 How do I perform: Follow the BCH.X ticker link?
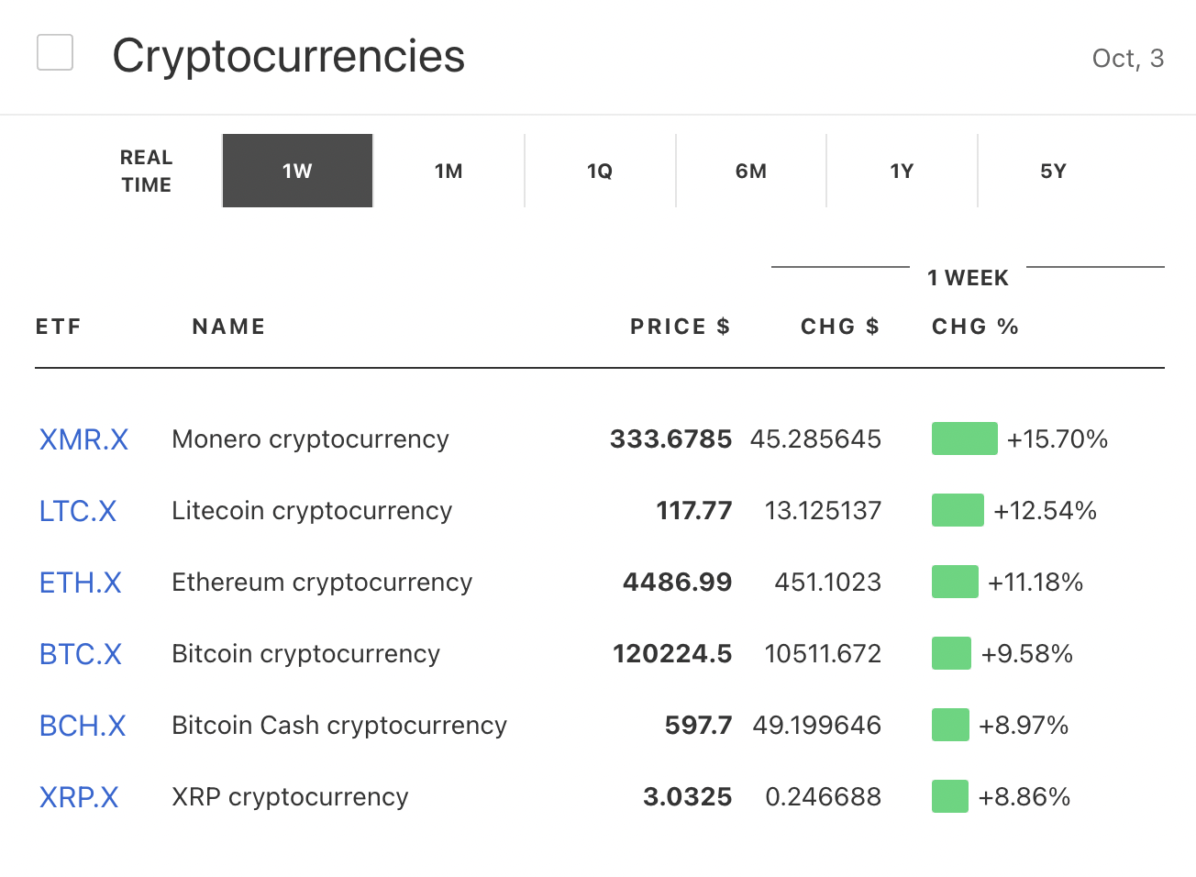[x=83, y=726]
